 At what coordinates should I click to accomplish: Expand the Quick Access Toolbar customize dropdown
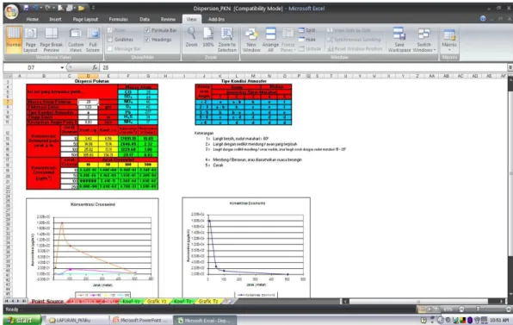(x=93, y=8)
